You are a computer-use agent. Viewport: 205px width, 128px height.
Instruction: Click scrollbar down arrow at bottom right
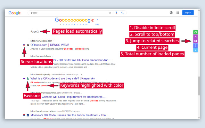click(199, 118)
